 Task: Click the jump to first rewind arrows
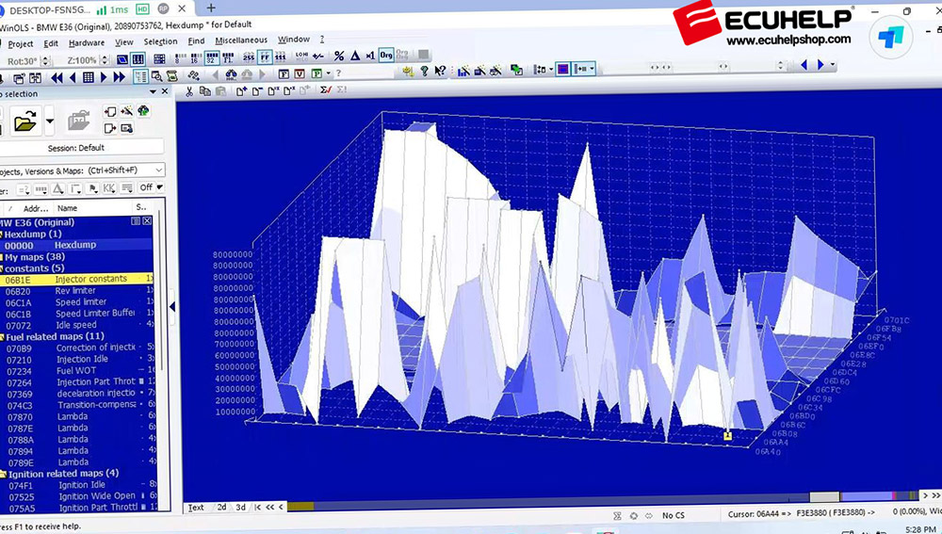point(57,77)
